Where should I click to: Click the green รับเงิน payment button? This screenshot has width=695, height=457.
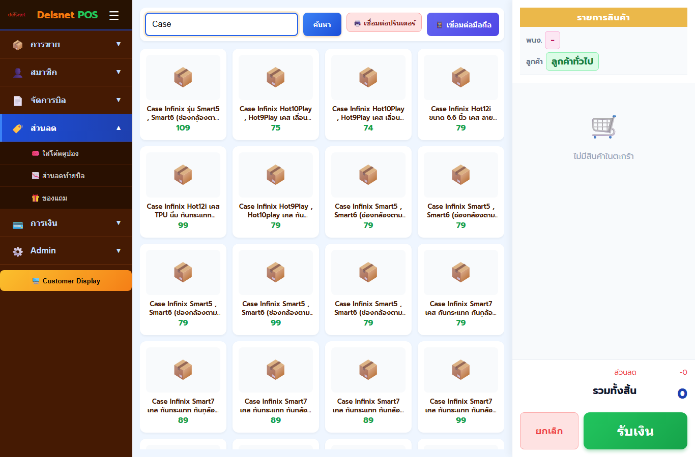pos(635,431)
